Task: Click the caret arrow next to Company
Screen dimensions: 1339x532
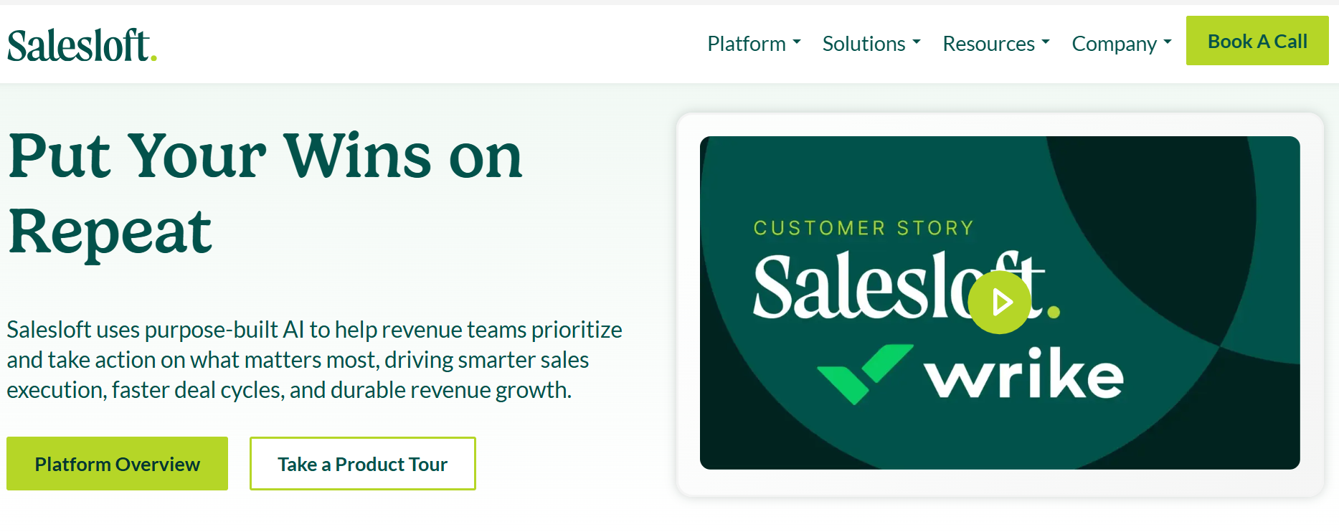Action: [1168, 42]
